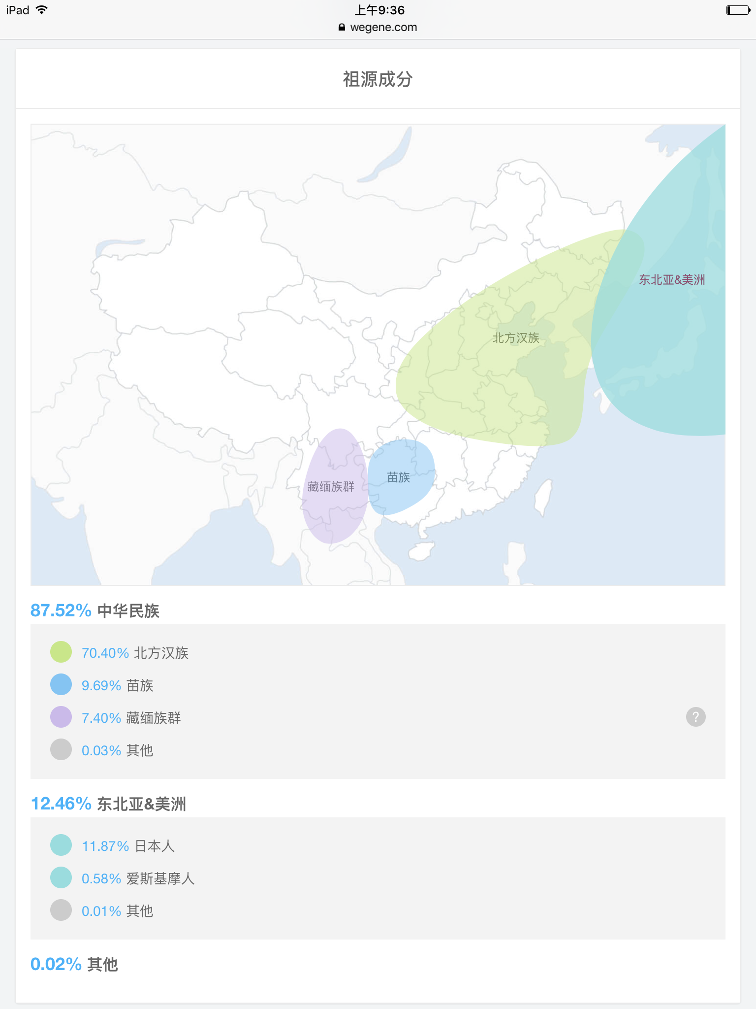
Task: Tap the 0.02% 其他 heading
Action: [74, 964]
